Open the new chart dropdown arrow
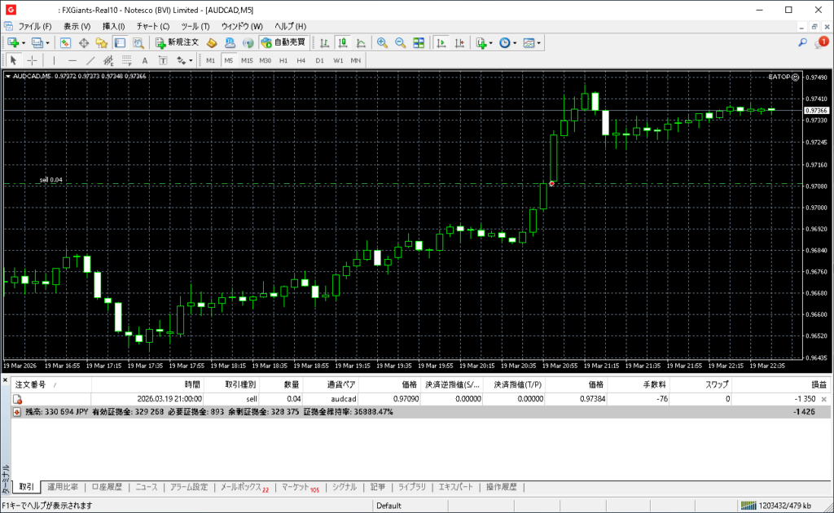The height and width of the screenshot is (513, 834). (24, 42)
